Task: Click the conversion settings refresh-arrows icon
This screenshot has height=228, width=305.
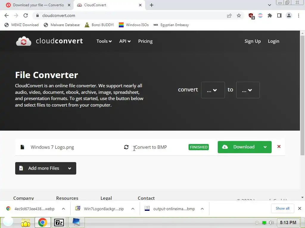Action: click(126, 147)
